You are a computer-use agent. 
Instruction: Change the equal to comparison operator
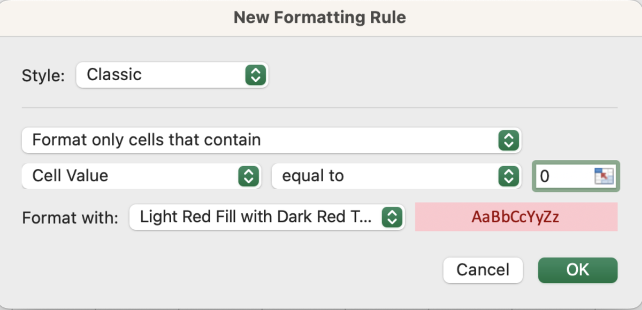coord(396,176)
